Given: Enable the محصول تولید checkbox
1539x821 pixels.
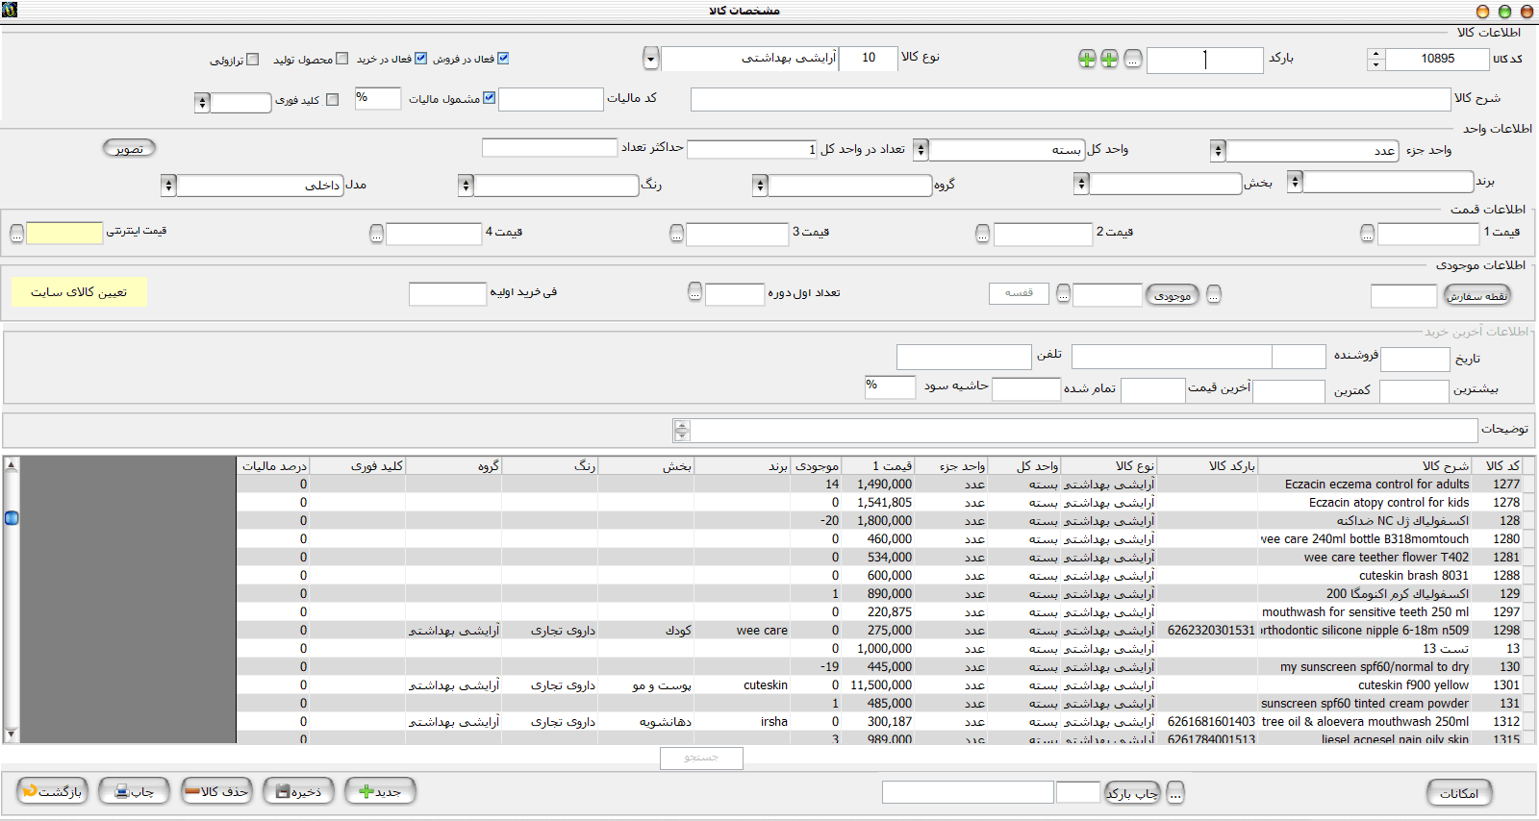Looking at the screenshot, I should click(342, 59).
